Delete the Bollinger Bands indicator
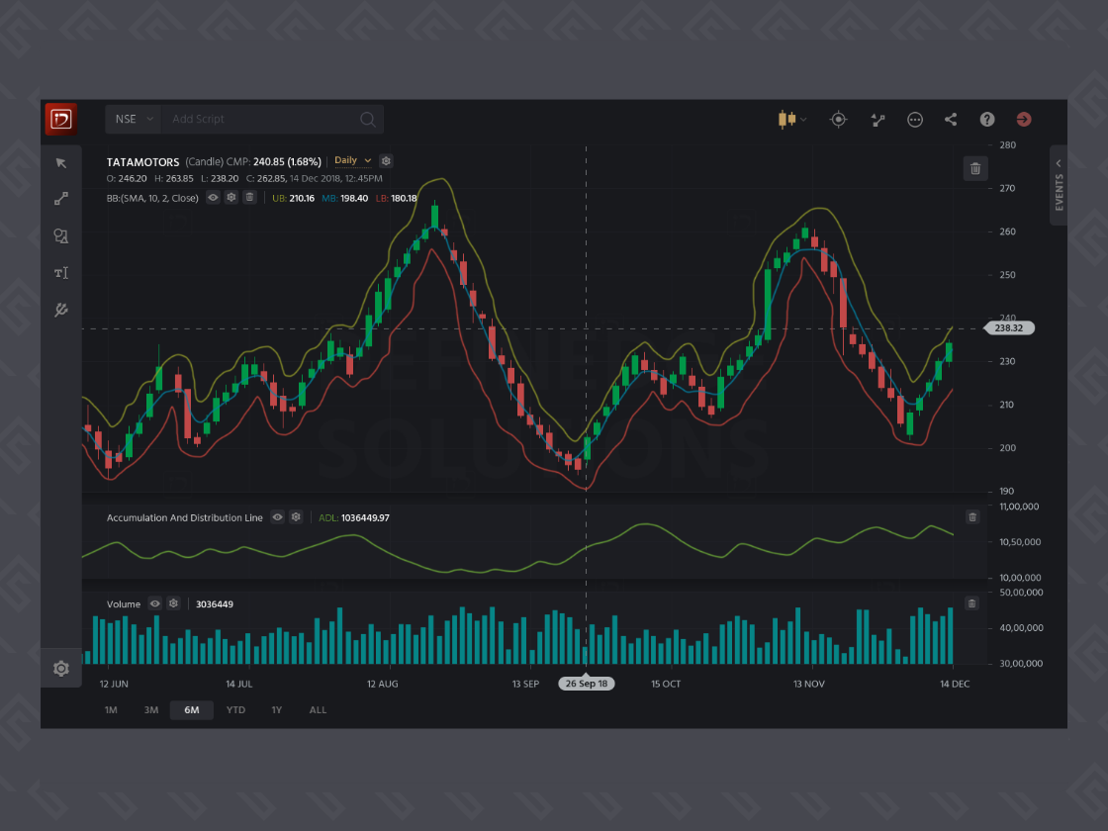1108x831 pixels. pos(249,197)
